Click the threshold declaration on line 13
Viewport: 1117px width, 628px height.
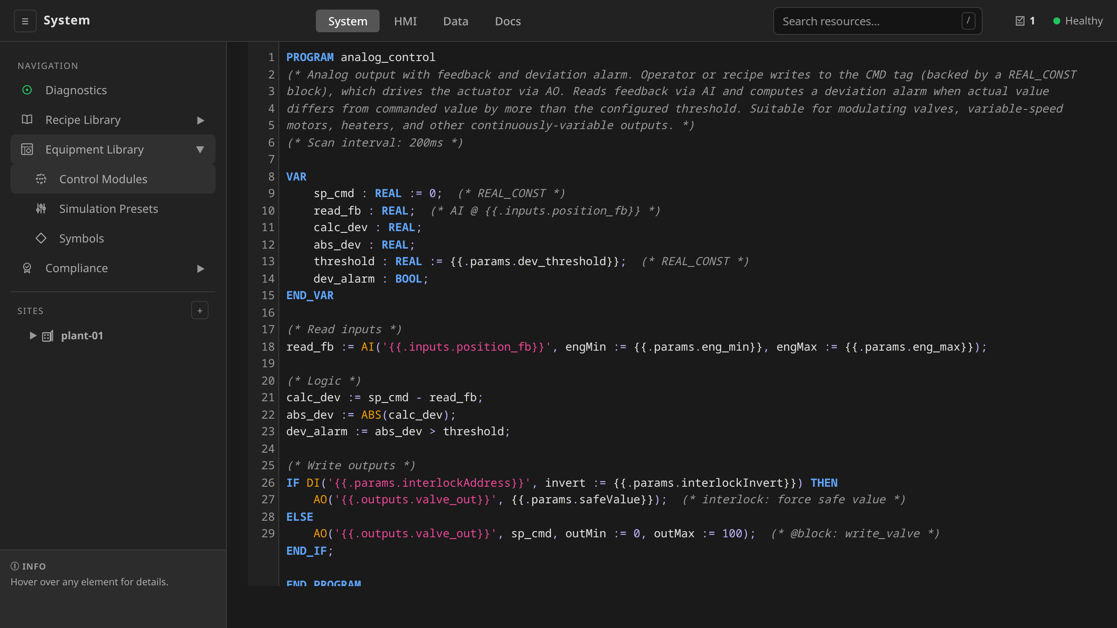pos(470,261)
